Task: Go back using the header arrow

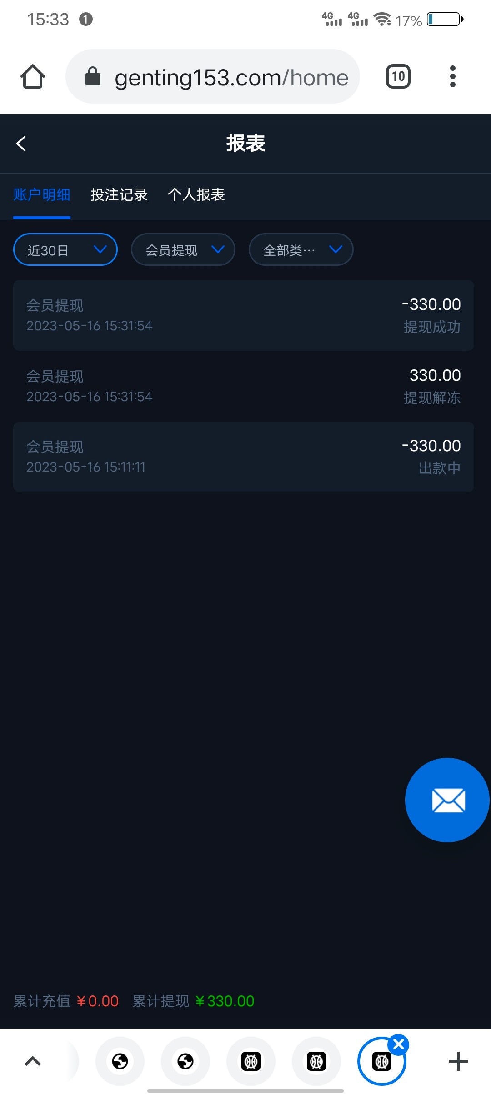Action: point(21,144)
